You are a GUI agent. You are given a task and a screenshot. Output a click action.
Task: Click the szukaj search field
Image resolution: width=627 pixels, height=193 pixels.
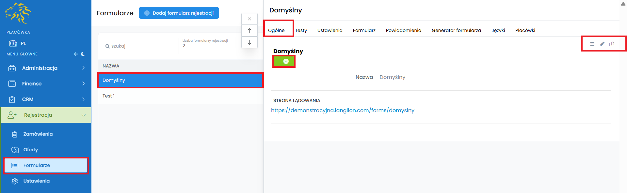point(140,46)
